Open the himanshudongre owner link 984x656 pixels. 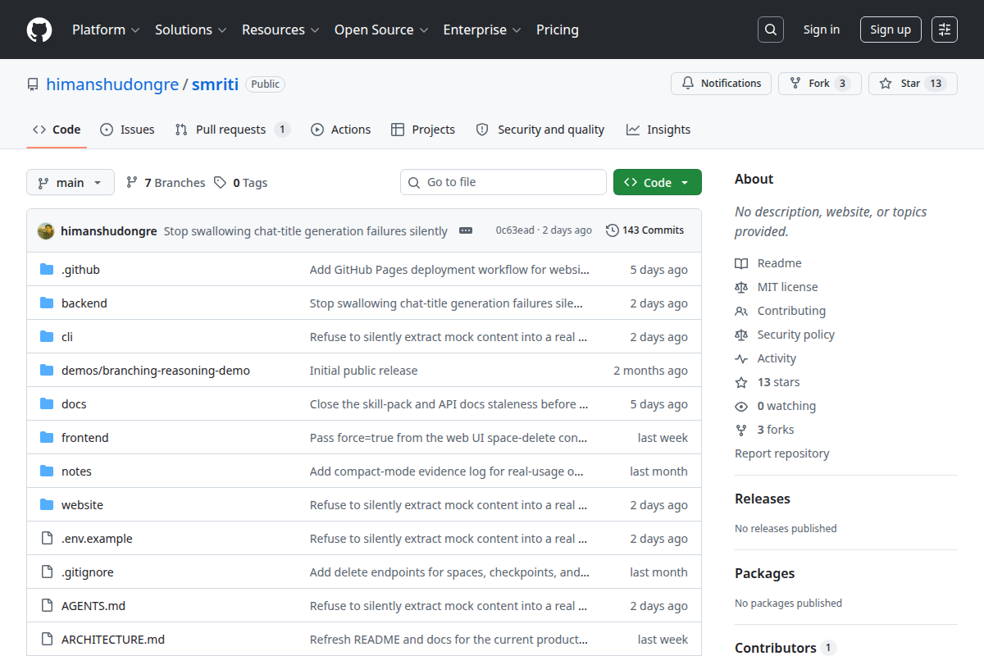pos(112,84)
